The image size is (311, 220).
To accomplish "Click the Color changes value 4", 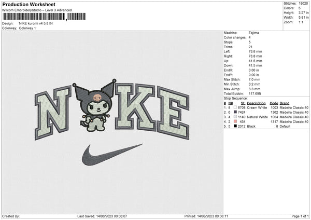I will tap(249, 37).
